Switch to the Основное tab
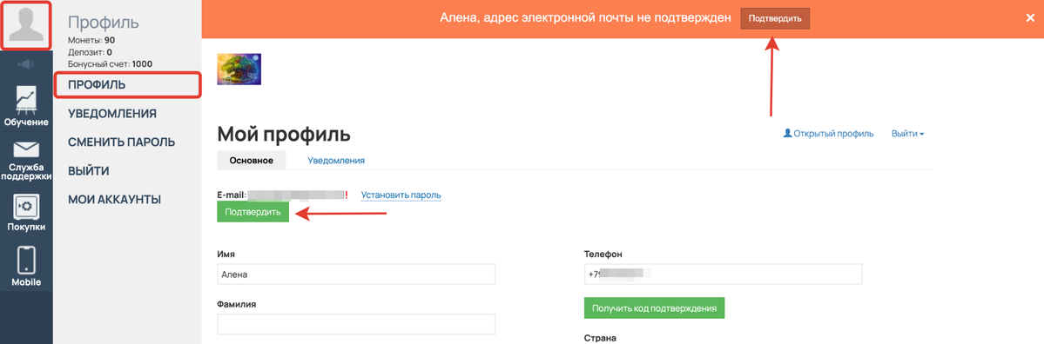 point(252,160)
